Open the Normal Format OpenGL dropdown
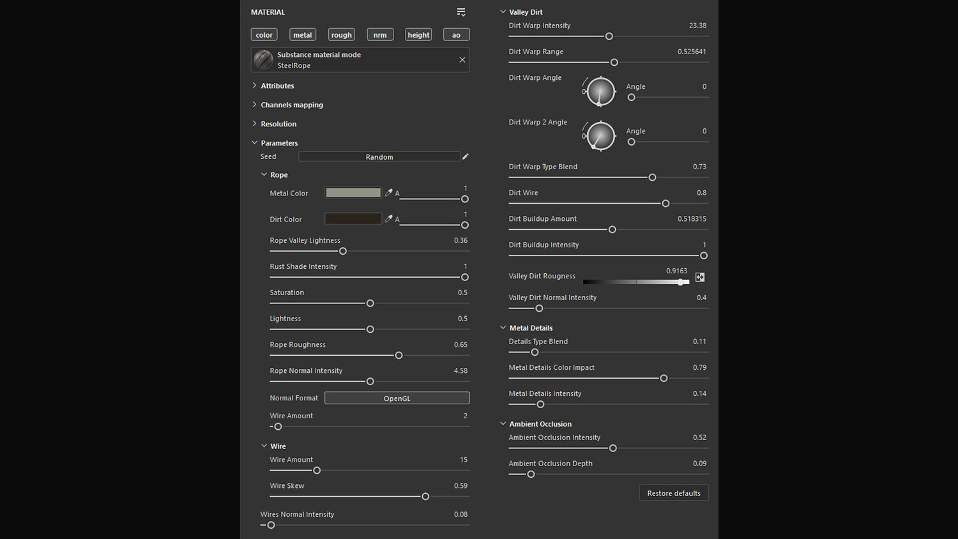This screenshot has width=958, height=539. pyautogui.click(x=397, y=399)
